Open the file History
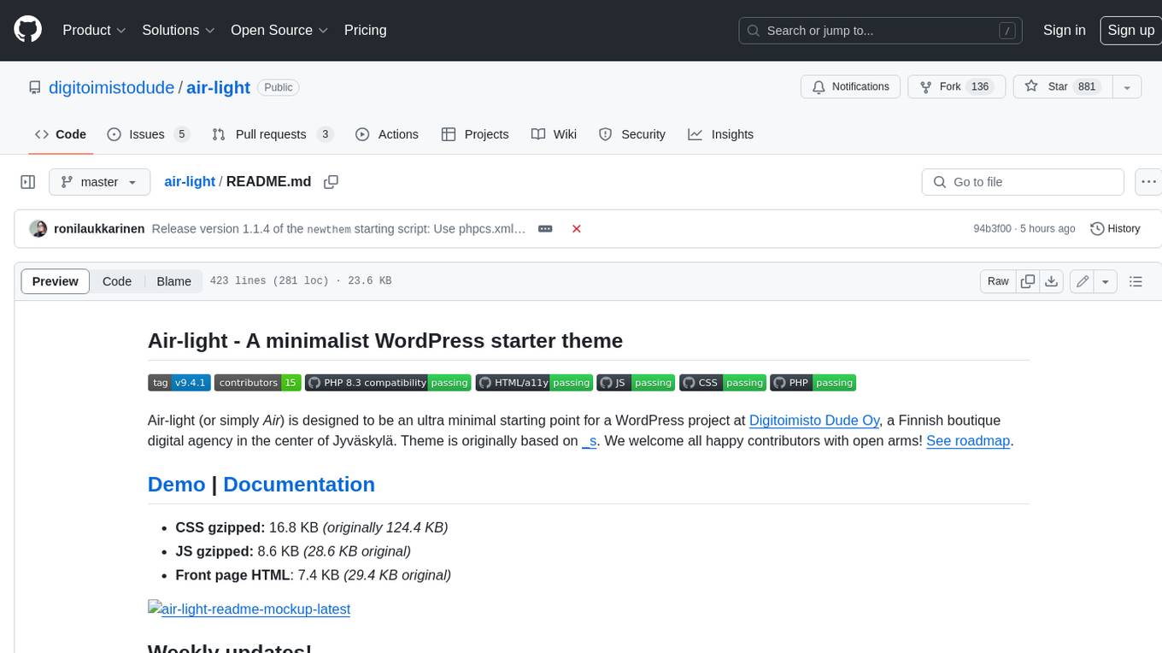Screen dimensions: 1162x653 tap(1116, 229)
